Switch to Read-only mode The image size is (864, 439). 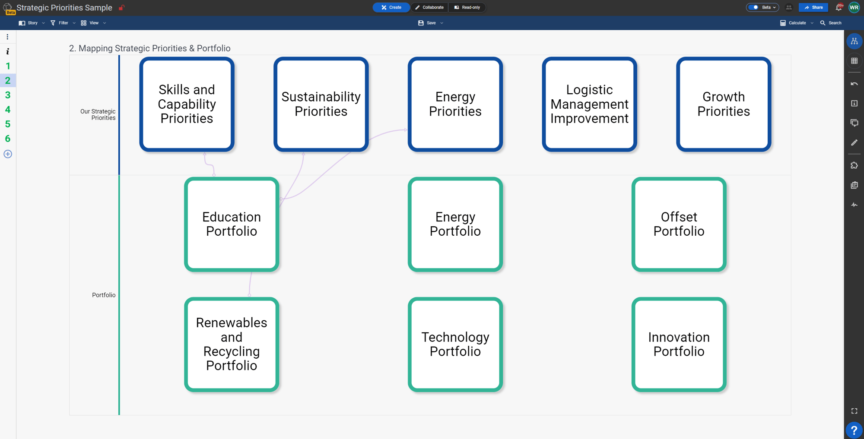tap(467, 7)
